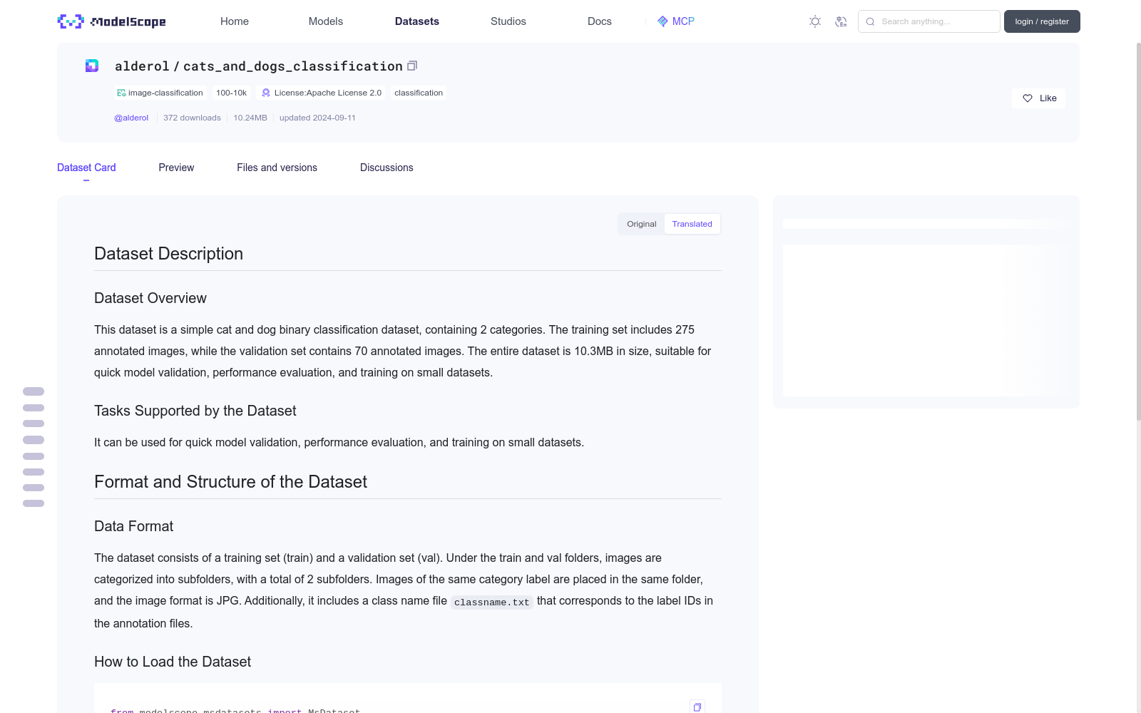The width and height of the screenshot is (1141, 713).
Task: Select the image-classification tag
Action: pyautogui.click(x=160, y=93)
